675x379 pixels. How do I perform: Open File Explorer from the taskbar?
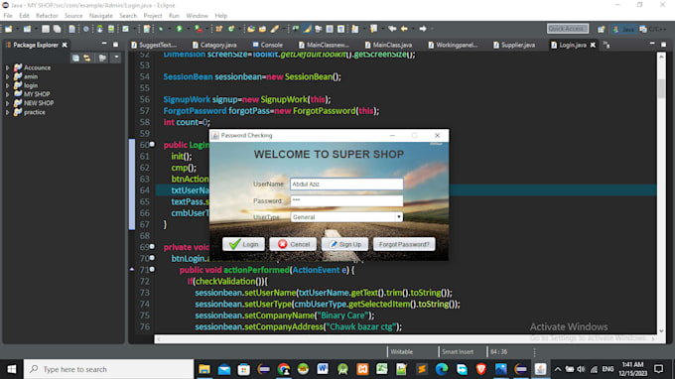tap(204, 369)
